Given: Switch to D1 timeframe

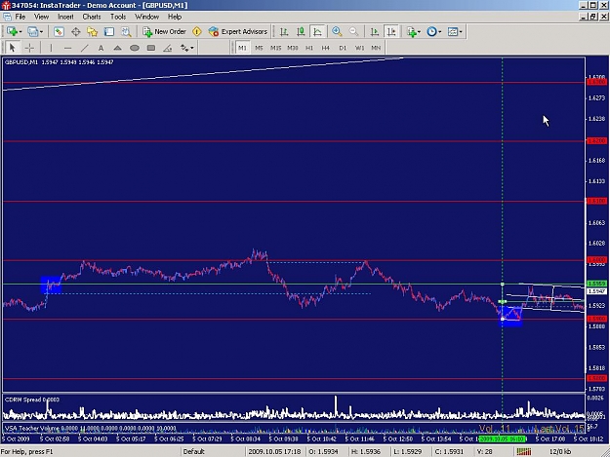Looking at the screenshot, I should pos(343,48).
